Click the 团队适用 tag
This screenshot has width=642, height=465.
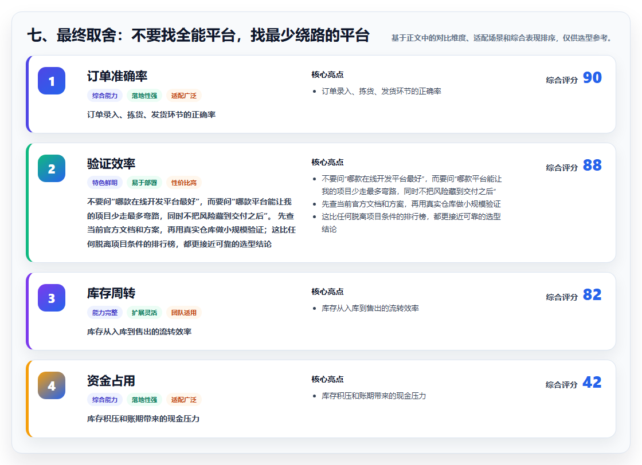[184, 313]
